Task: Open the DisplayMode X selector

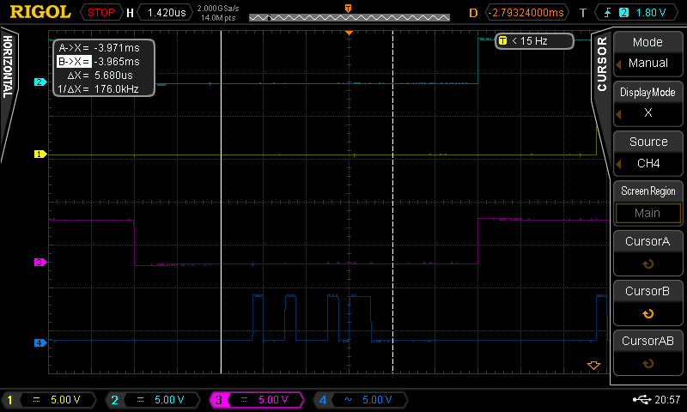Action: click(x=647, y=103)
